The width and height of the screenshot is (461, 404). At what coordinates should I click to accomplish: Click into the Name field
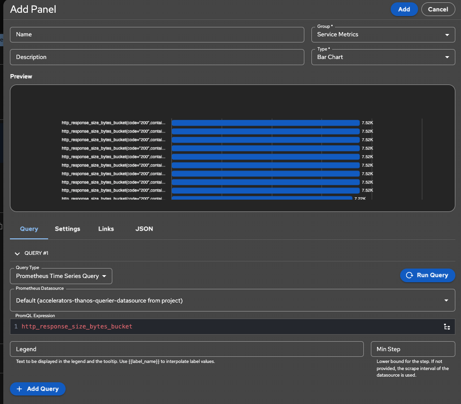(x=157, y=34)
